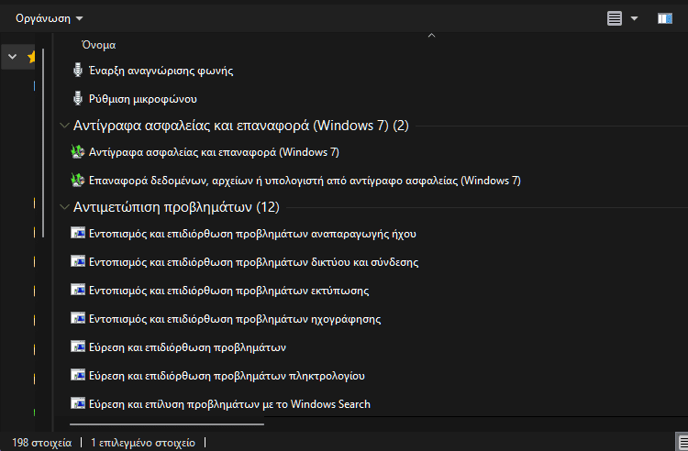688x451 pixels.
Task: Click icon for εκτύπωσης troubleshooter
Action: point(78,291)
